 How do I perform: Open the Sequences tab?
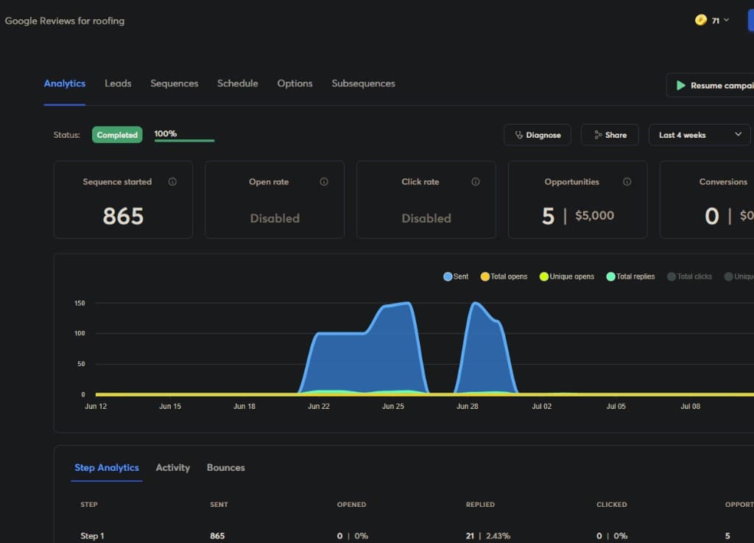(174, 84)
